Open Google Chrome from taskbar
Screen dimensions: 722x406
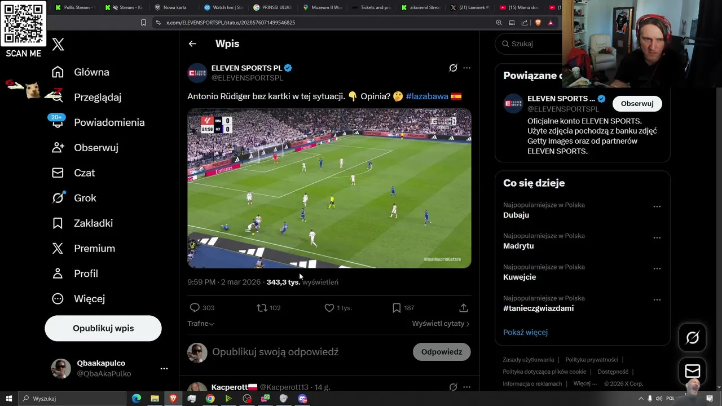coord(210,399)
